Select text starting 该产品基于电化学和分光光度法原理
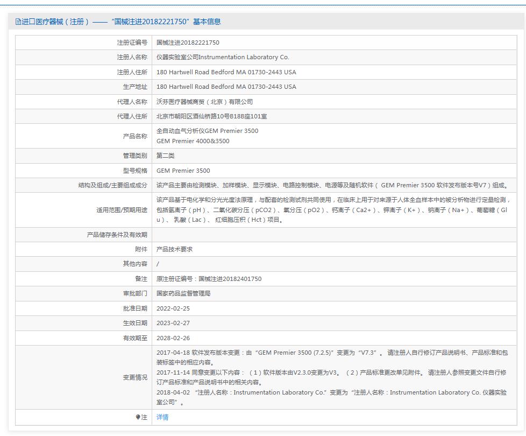Viewport: 526px width, 436px height. pyautogui.click(x=333, y=210)
